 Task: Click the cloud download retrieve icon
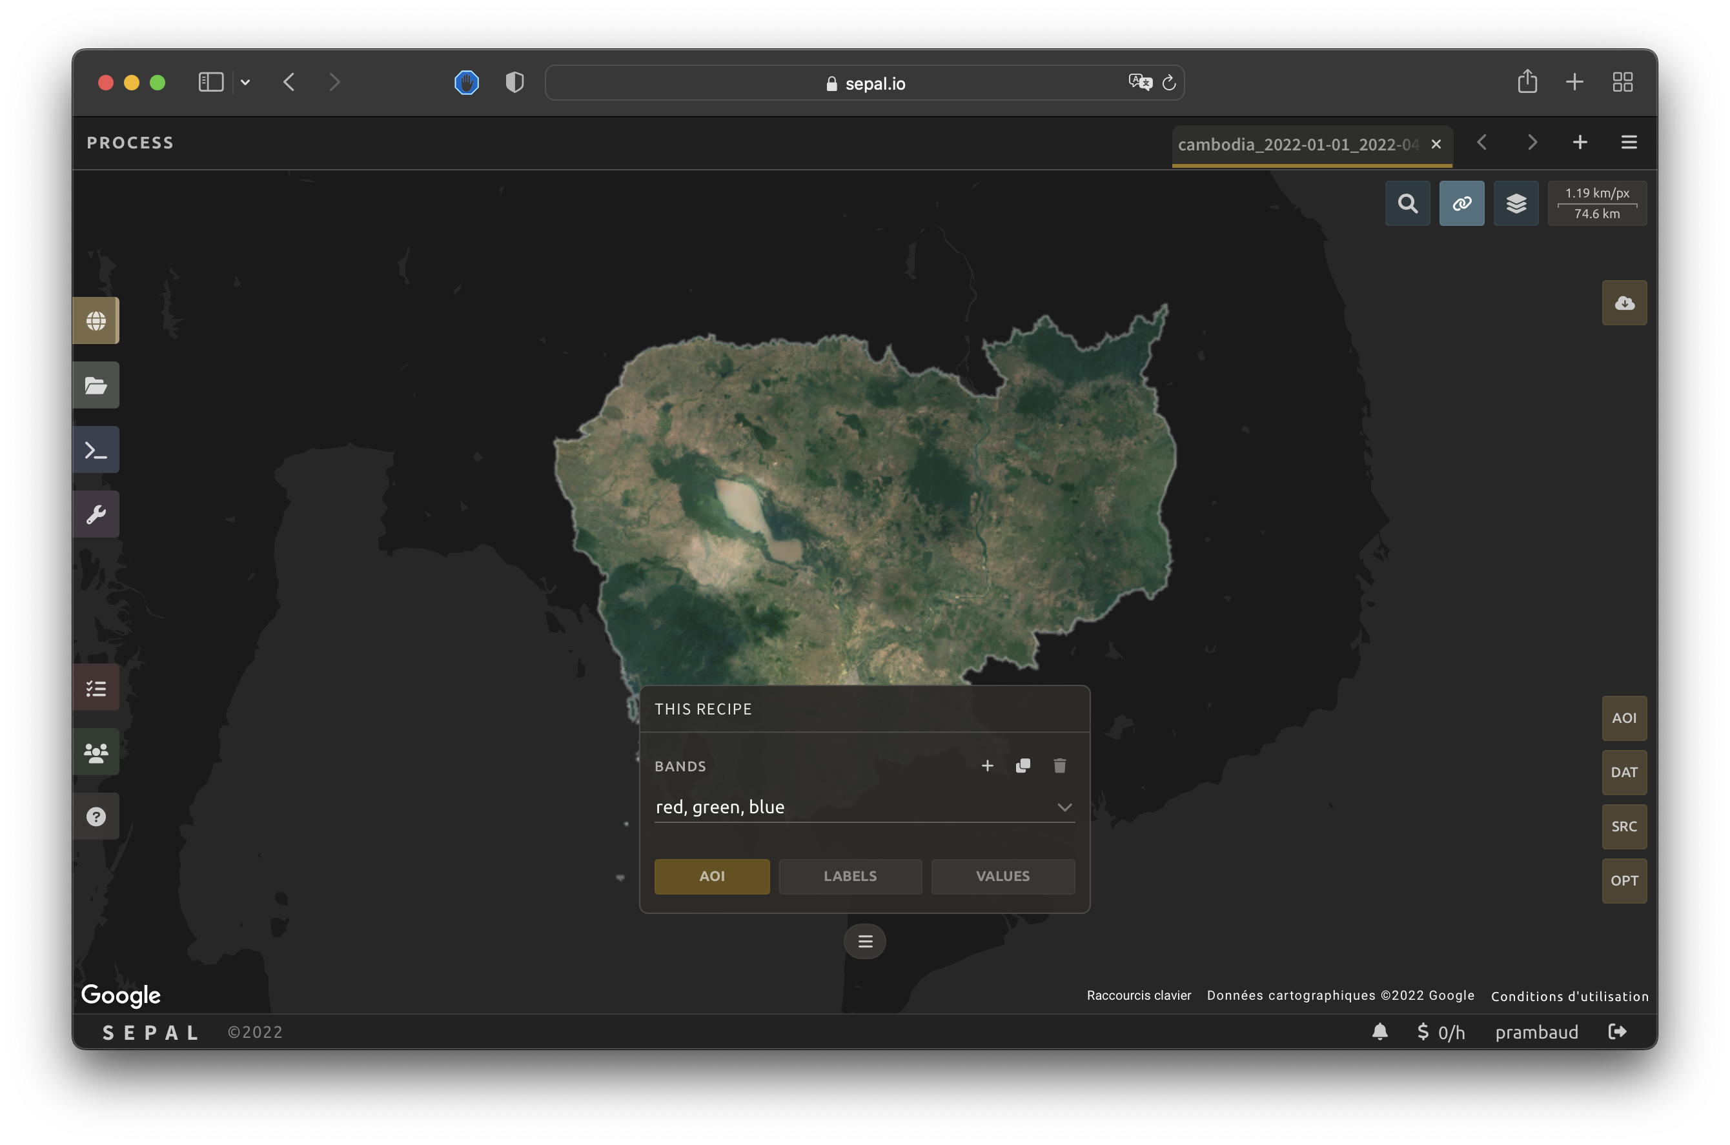point(1623,302)
